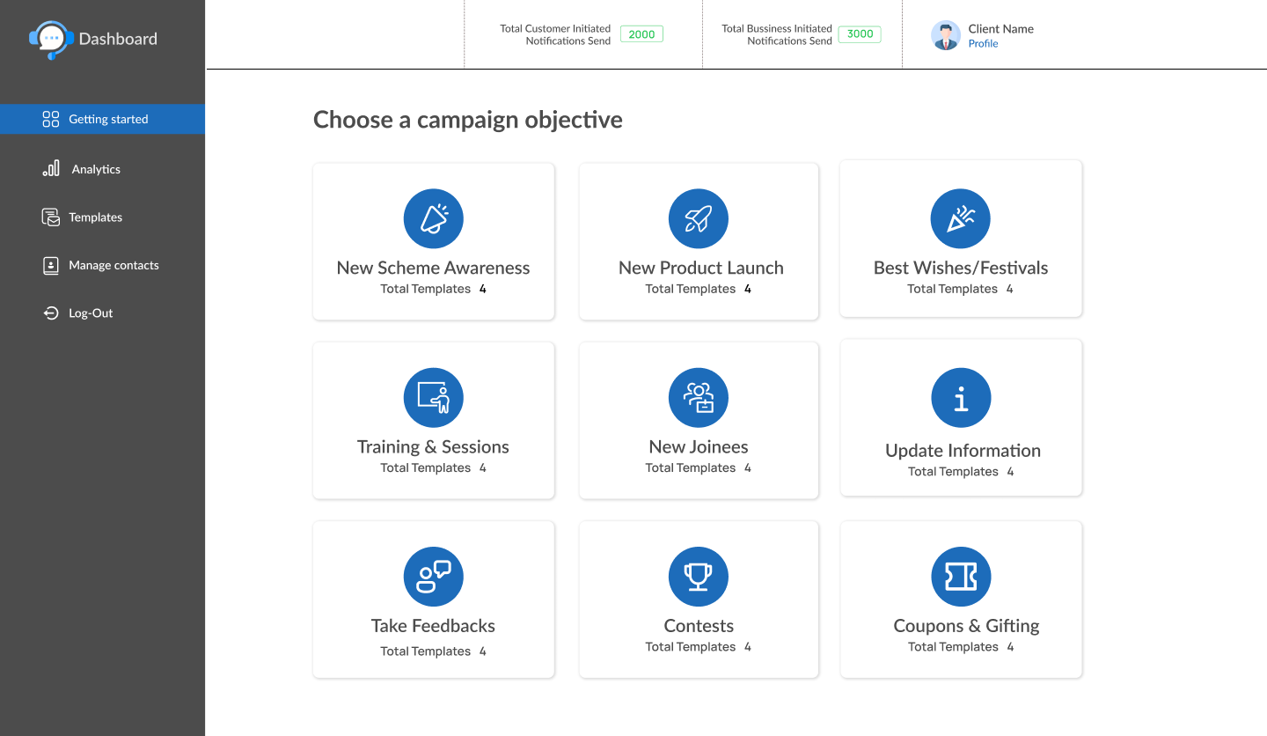Open Getting started in the sidebar
The height and width of the screenshot is (736, 1267).
[x=107, y=119]
